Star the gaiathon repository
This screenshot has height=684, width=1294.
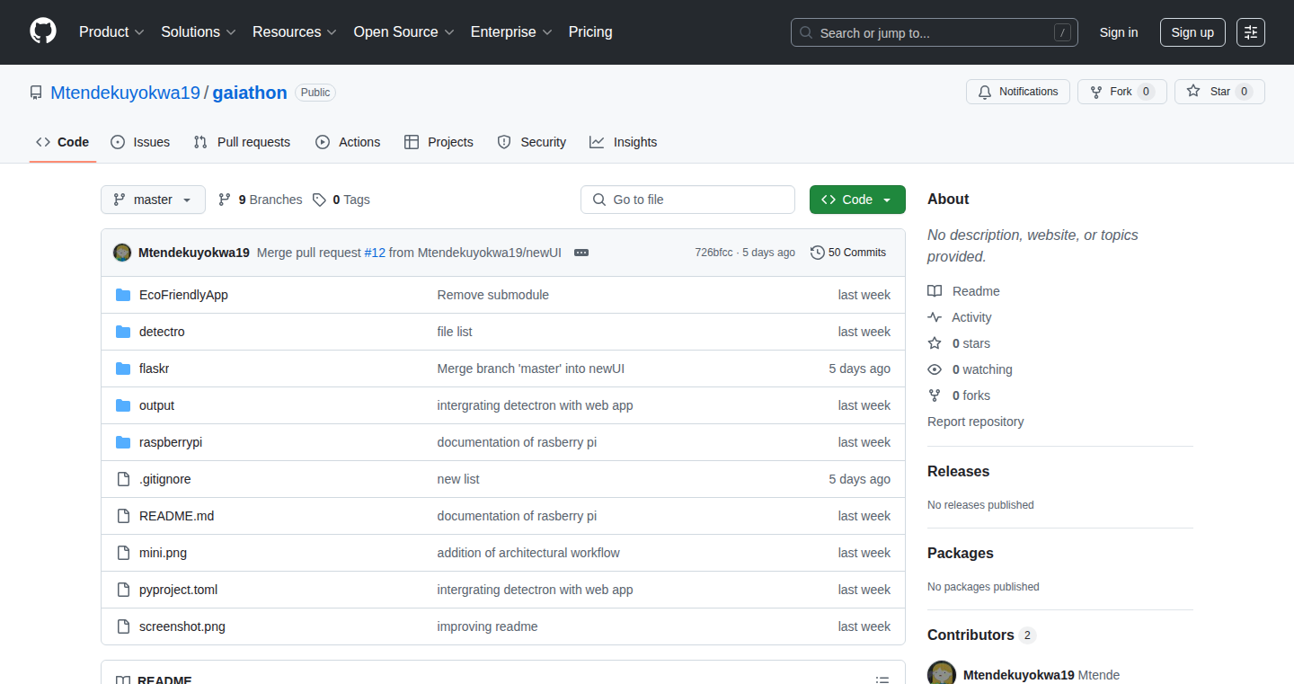coord(1219,92)
